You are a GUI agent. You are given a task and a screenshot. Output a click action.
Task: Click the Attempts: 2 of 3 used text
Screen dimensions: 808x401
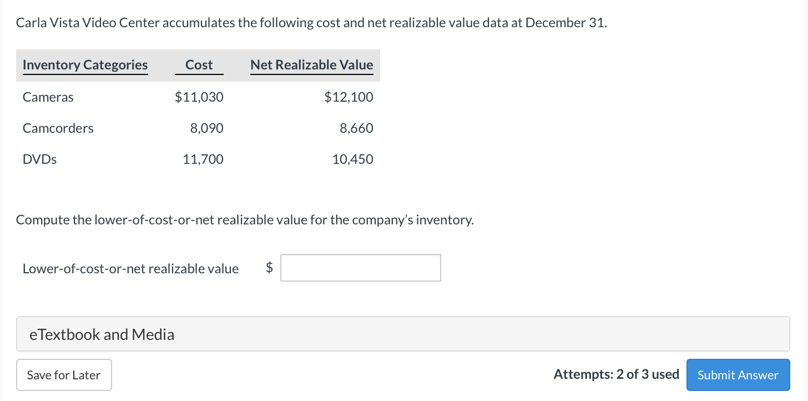point(617,374)
